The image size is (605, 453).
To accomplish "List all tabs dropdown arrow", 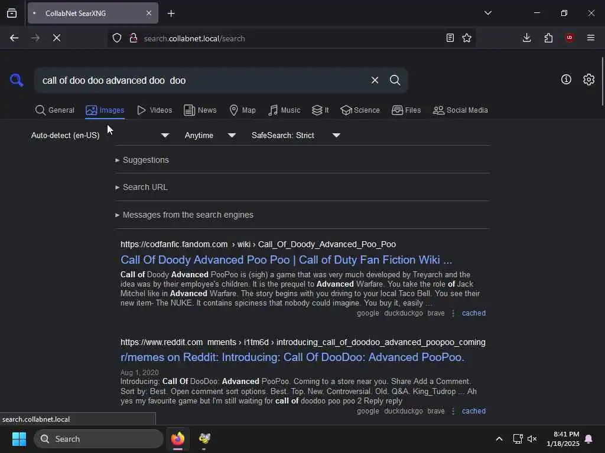I will pyautogui.click(x=487, y=13).
